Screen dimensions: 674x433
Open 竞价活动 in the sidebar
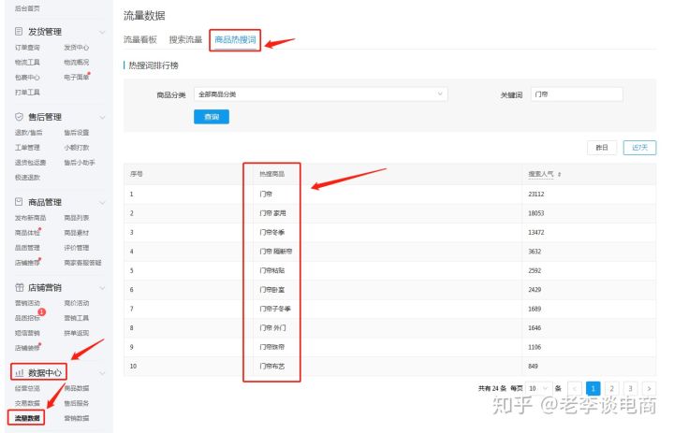[76, 303]
